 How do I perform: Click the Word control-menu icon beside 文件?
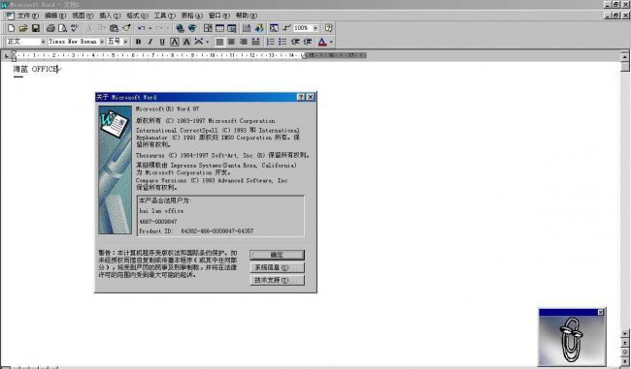pos(10,15)
